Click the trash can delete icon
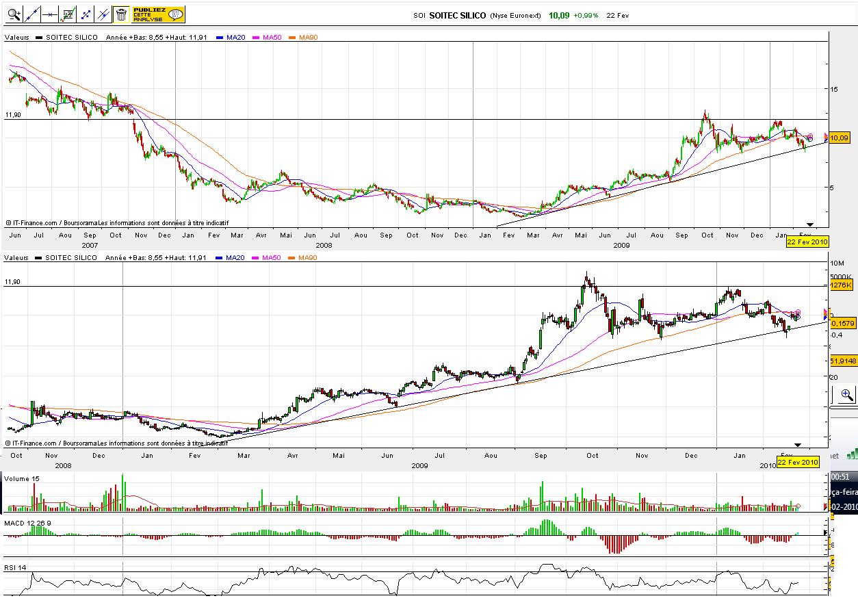The image size is (858, 607). (x=120, y=13)
